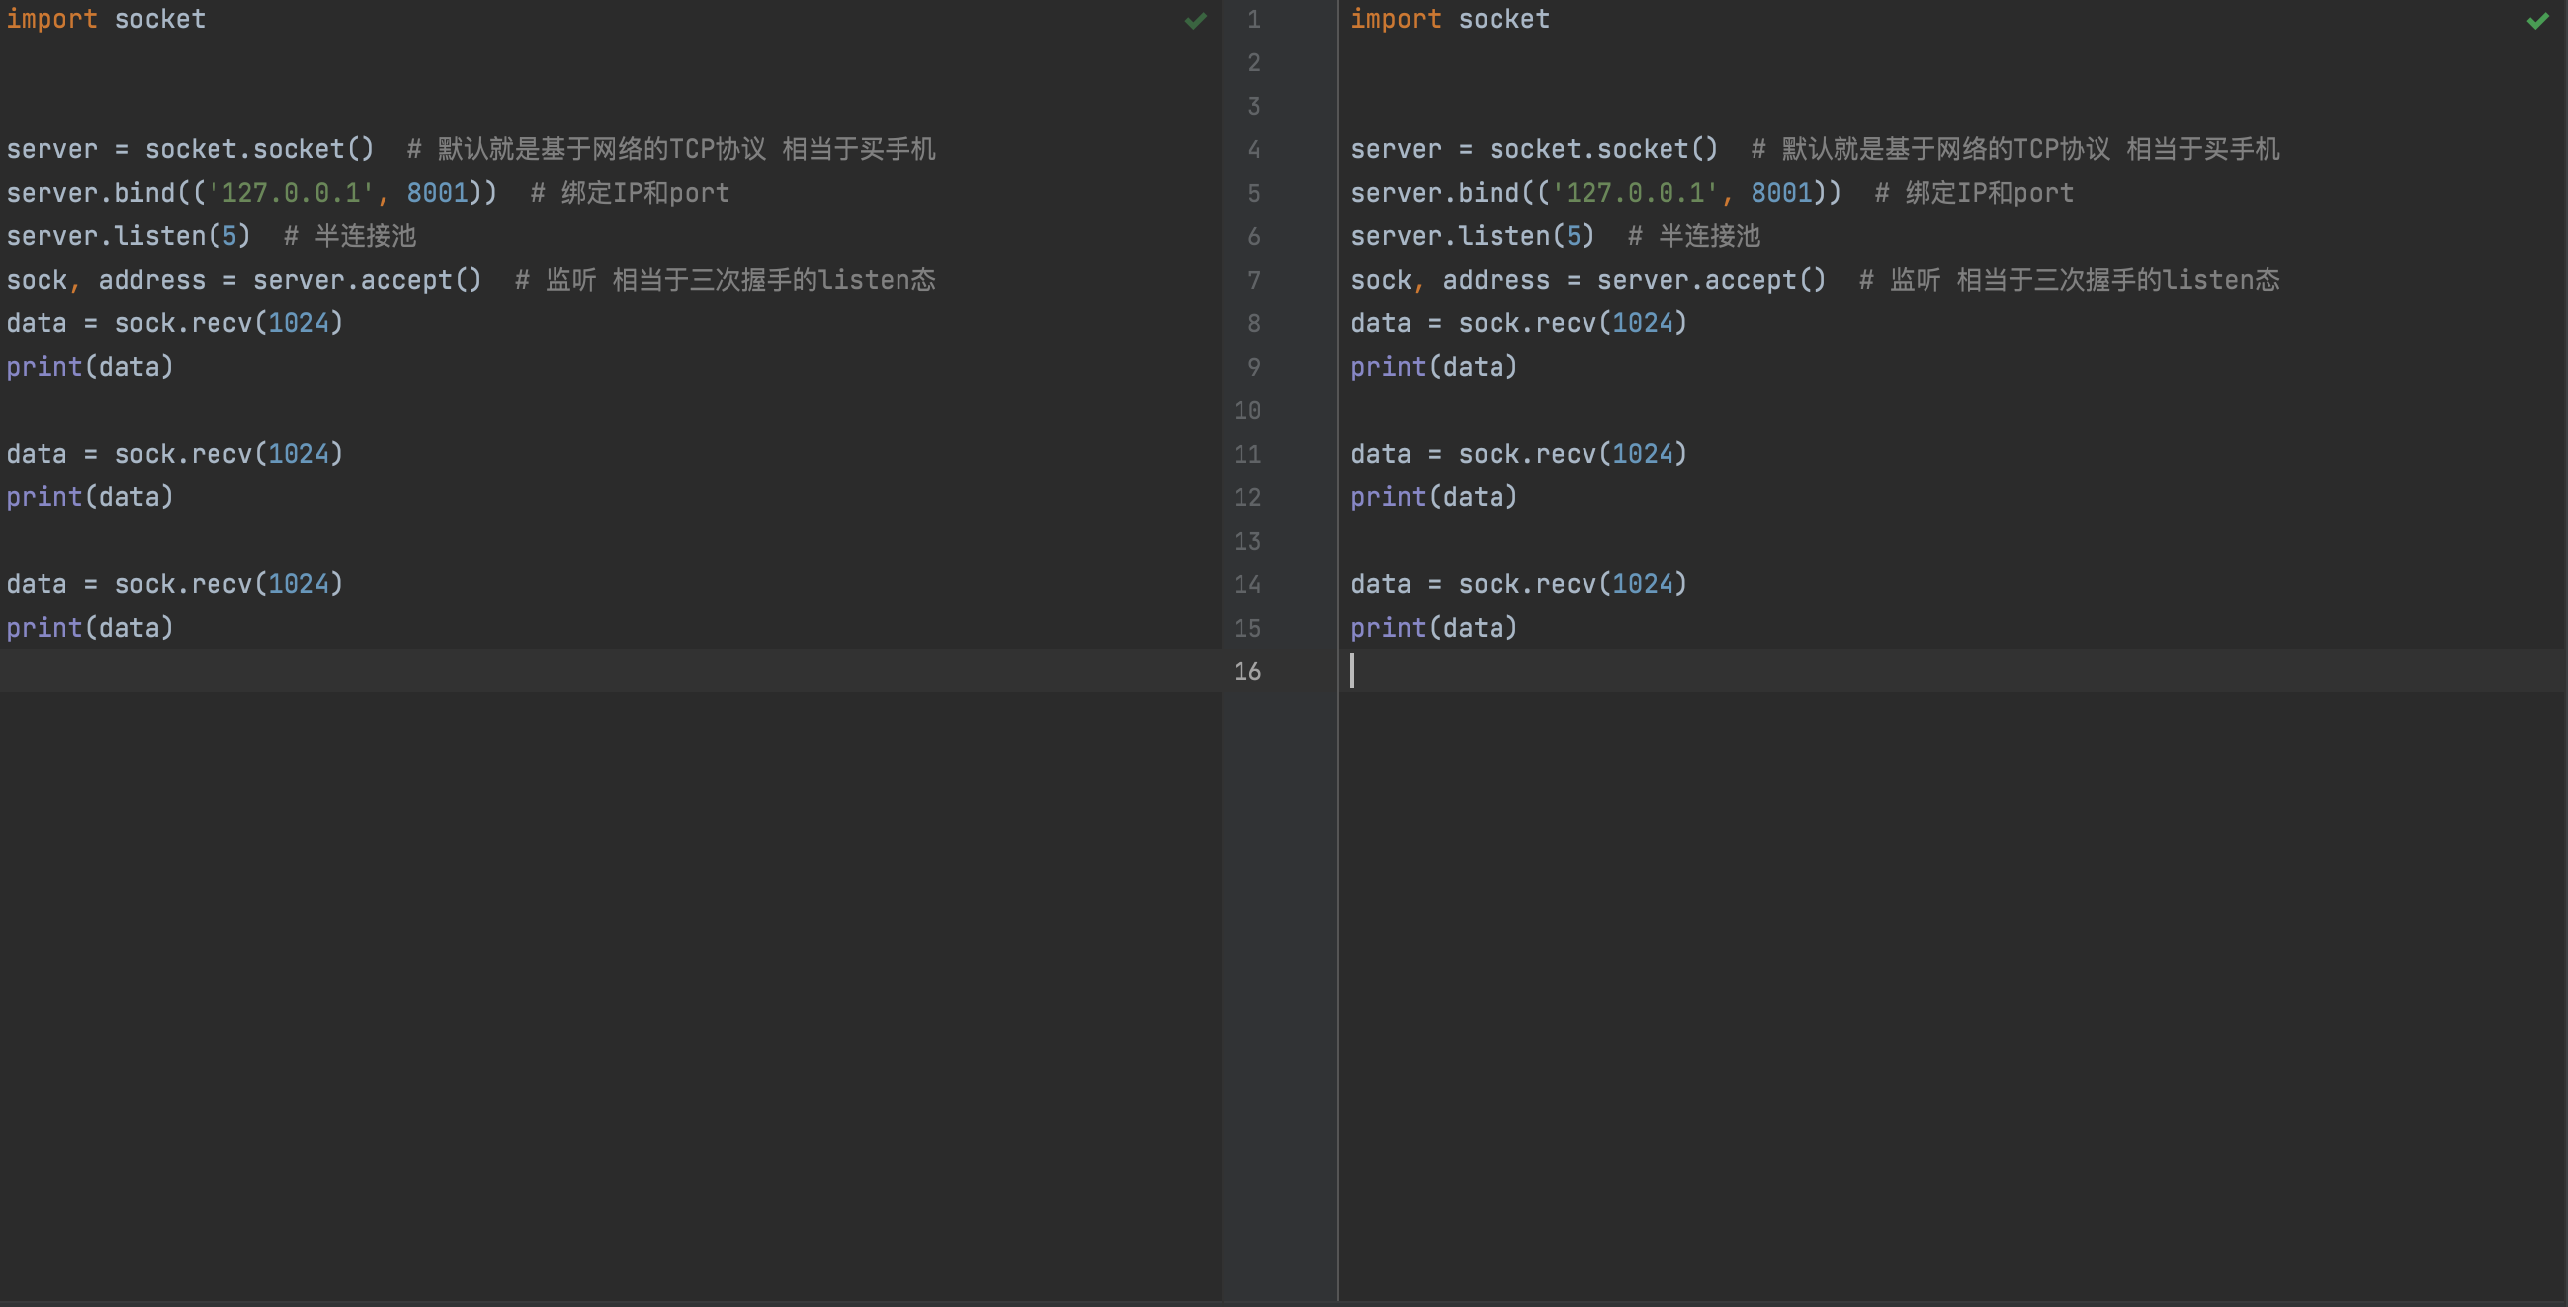Screen dimensions: 2568x1307
Task: Click line number 7 in the gutter
Action: (1253, 280)
